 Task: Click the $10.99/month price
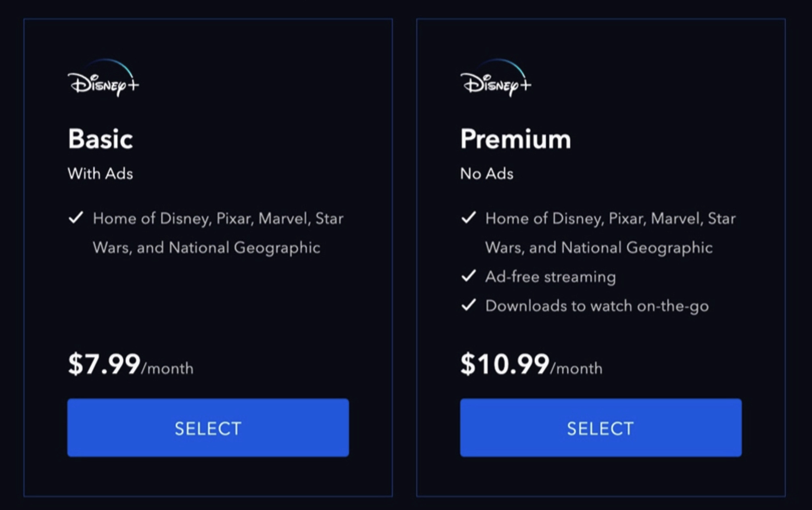click(x=531, y=364)
